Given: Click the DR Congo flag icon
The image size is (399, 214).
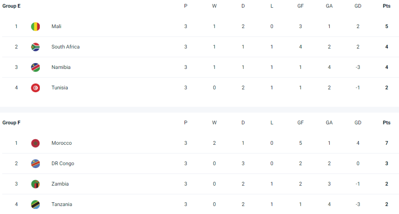Looking at the screenshot, I should (35, 163).
